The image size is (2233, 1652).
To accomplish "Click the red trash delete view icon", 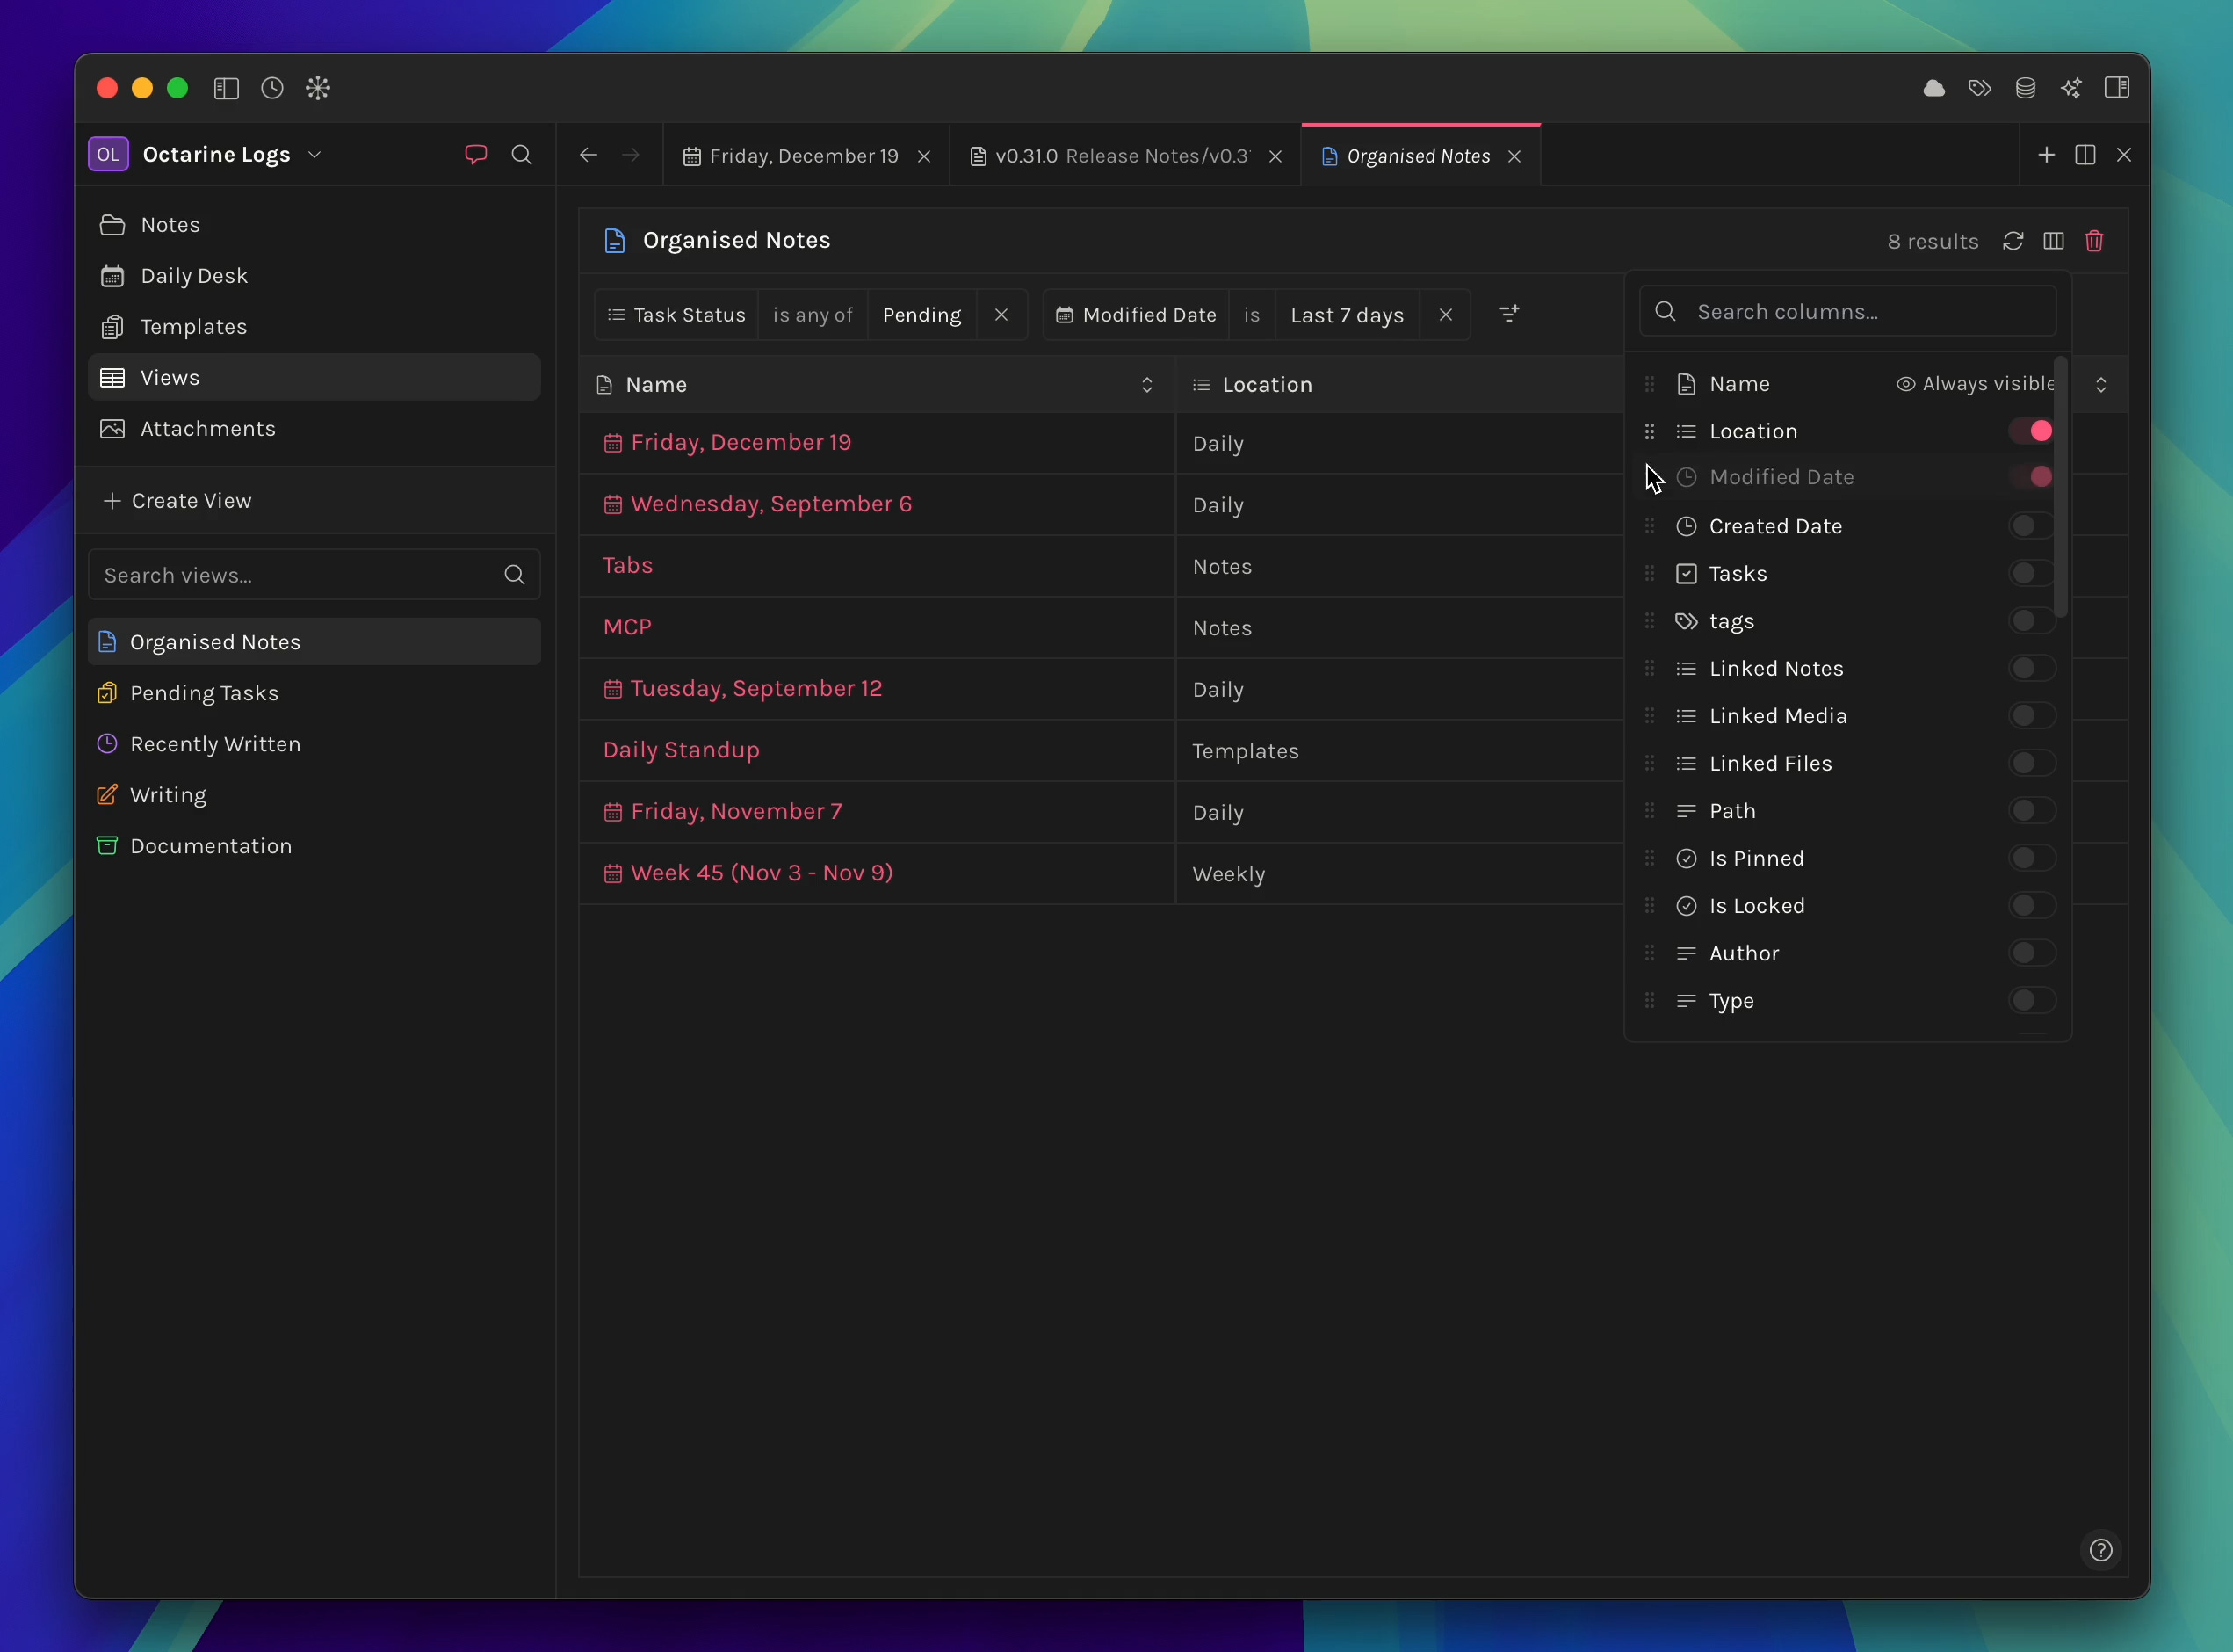I will [x=2094, y=241].
